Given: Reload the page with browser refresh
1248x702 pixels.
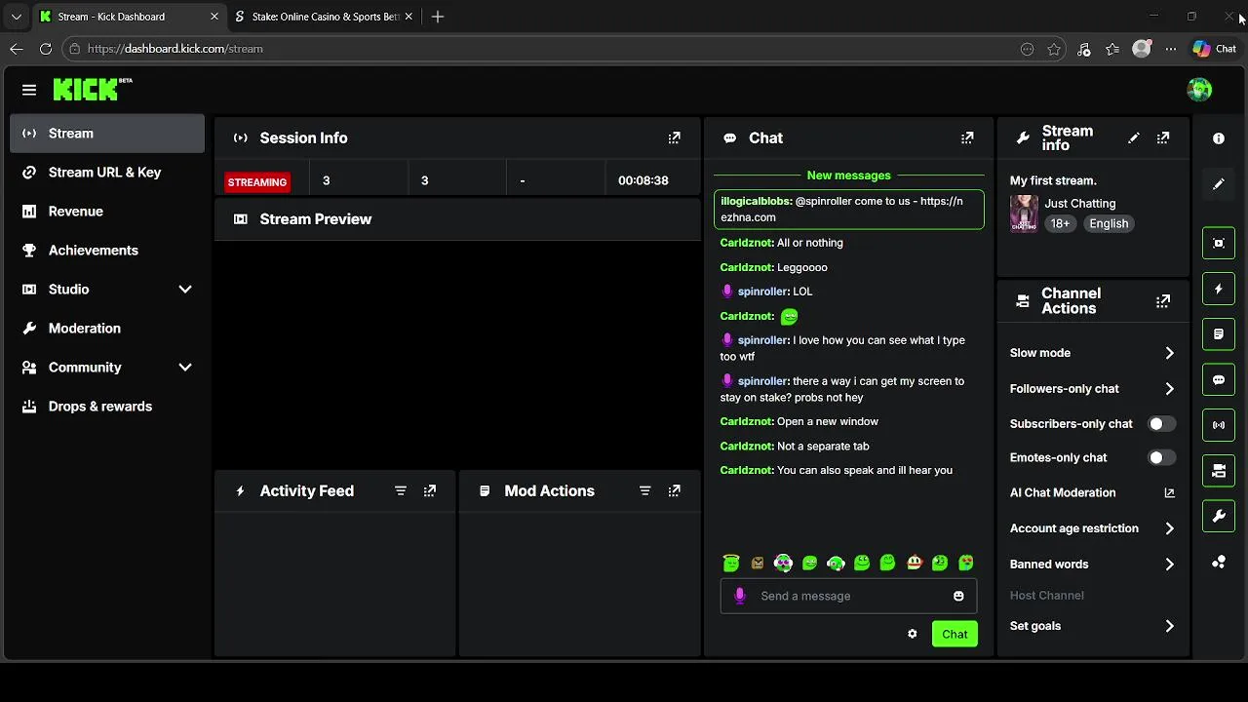Looking at the screenshot, I should [x=46, y=49].
